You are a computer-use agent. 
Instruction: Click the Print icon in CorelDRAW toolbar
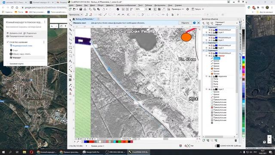(x=85, y=9)
